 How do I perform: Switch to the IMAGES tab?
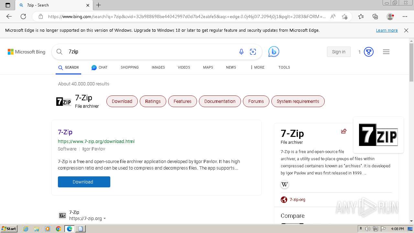click(x=158, y=67)
